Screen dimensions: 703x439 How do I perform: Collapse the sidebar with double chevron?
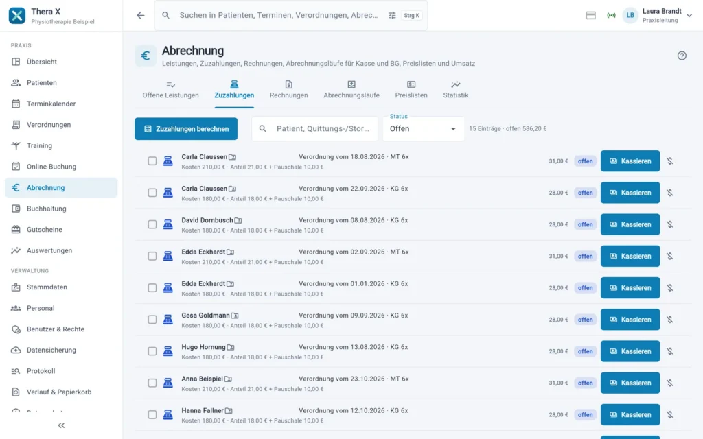pos(61,425)
